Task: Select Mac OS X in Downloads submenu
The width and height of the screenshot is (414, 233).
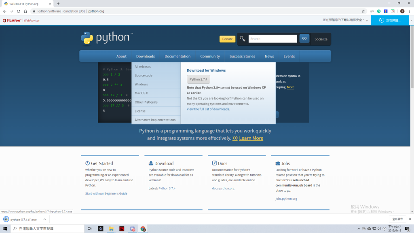Action: [x=156, y=93]
